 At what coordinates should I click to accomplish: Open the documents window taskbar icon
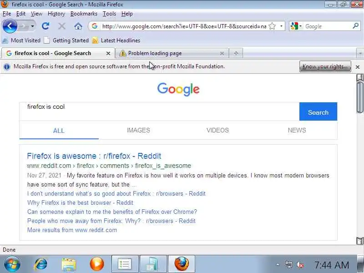pos(153,264)
